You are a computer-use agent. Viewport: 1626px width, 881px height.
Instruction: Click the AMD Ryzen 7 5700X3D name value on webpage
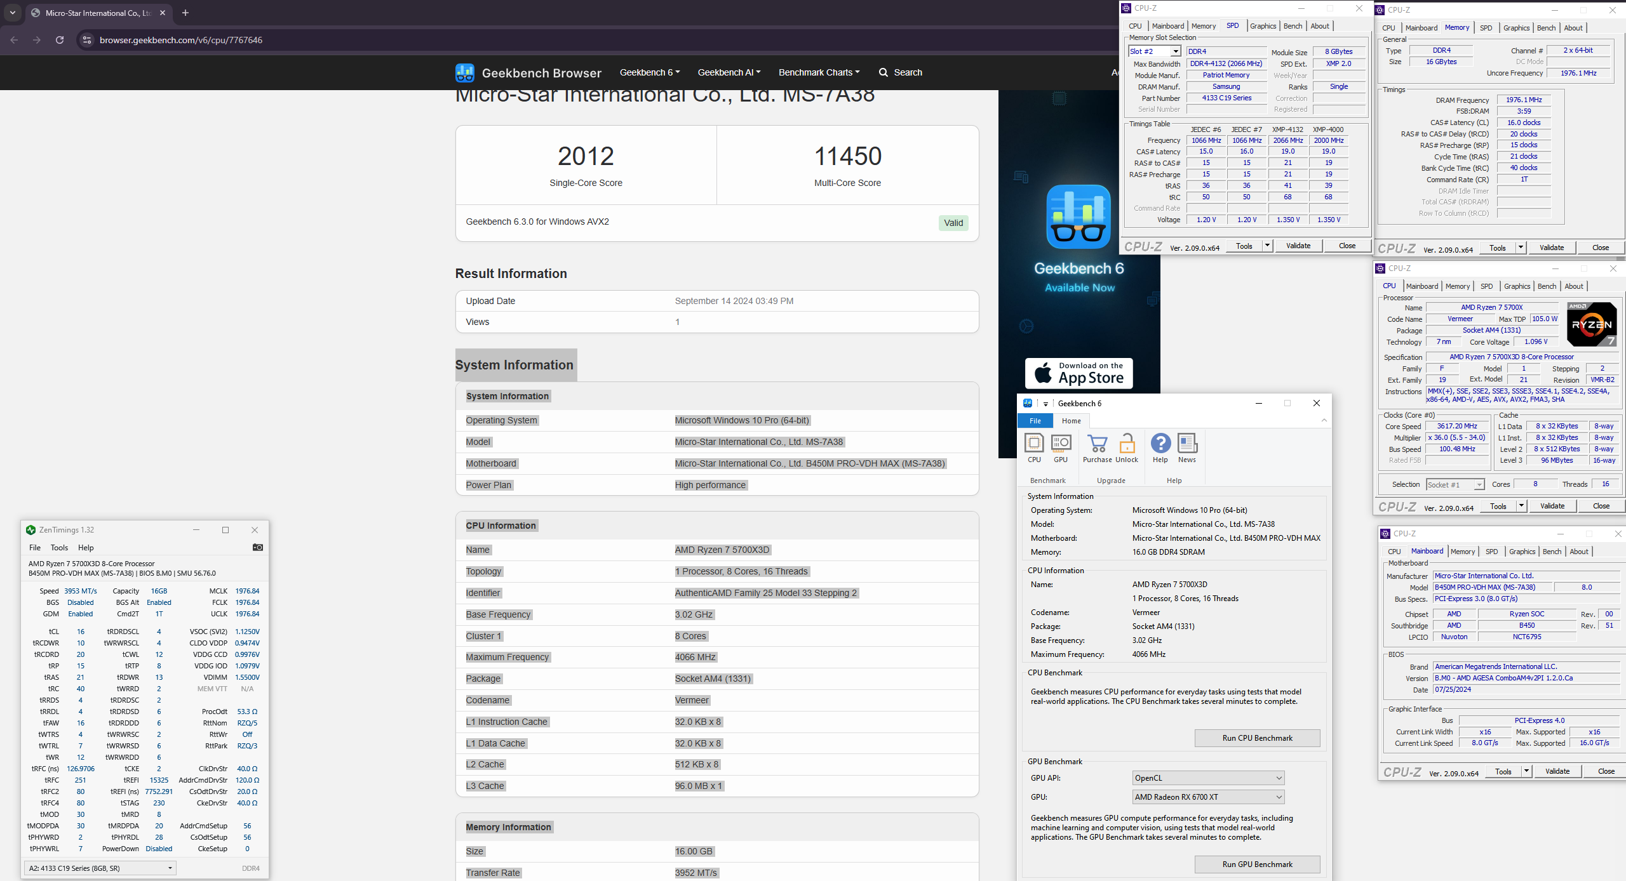(x=722, y=550)
